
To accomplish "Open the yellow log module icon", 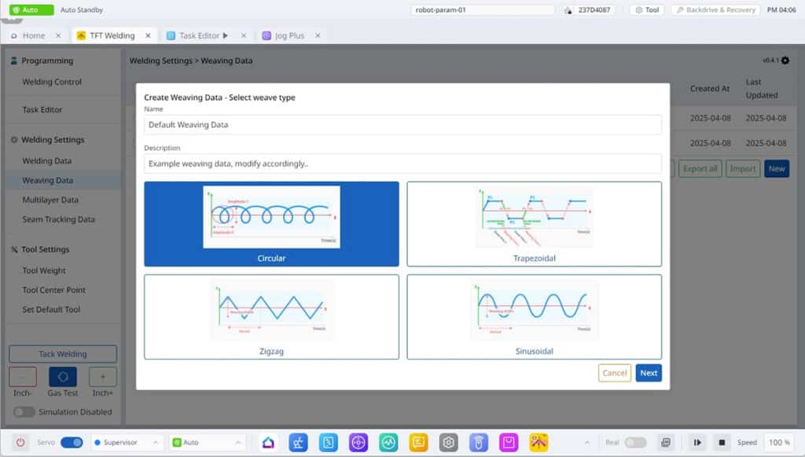I will point(418,442).
